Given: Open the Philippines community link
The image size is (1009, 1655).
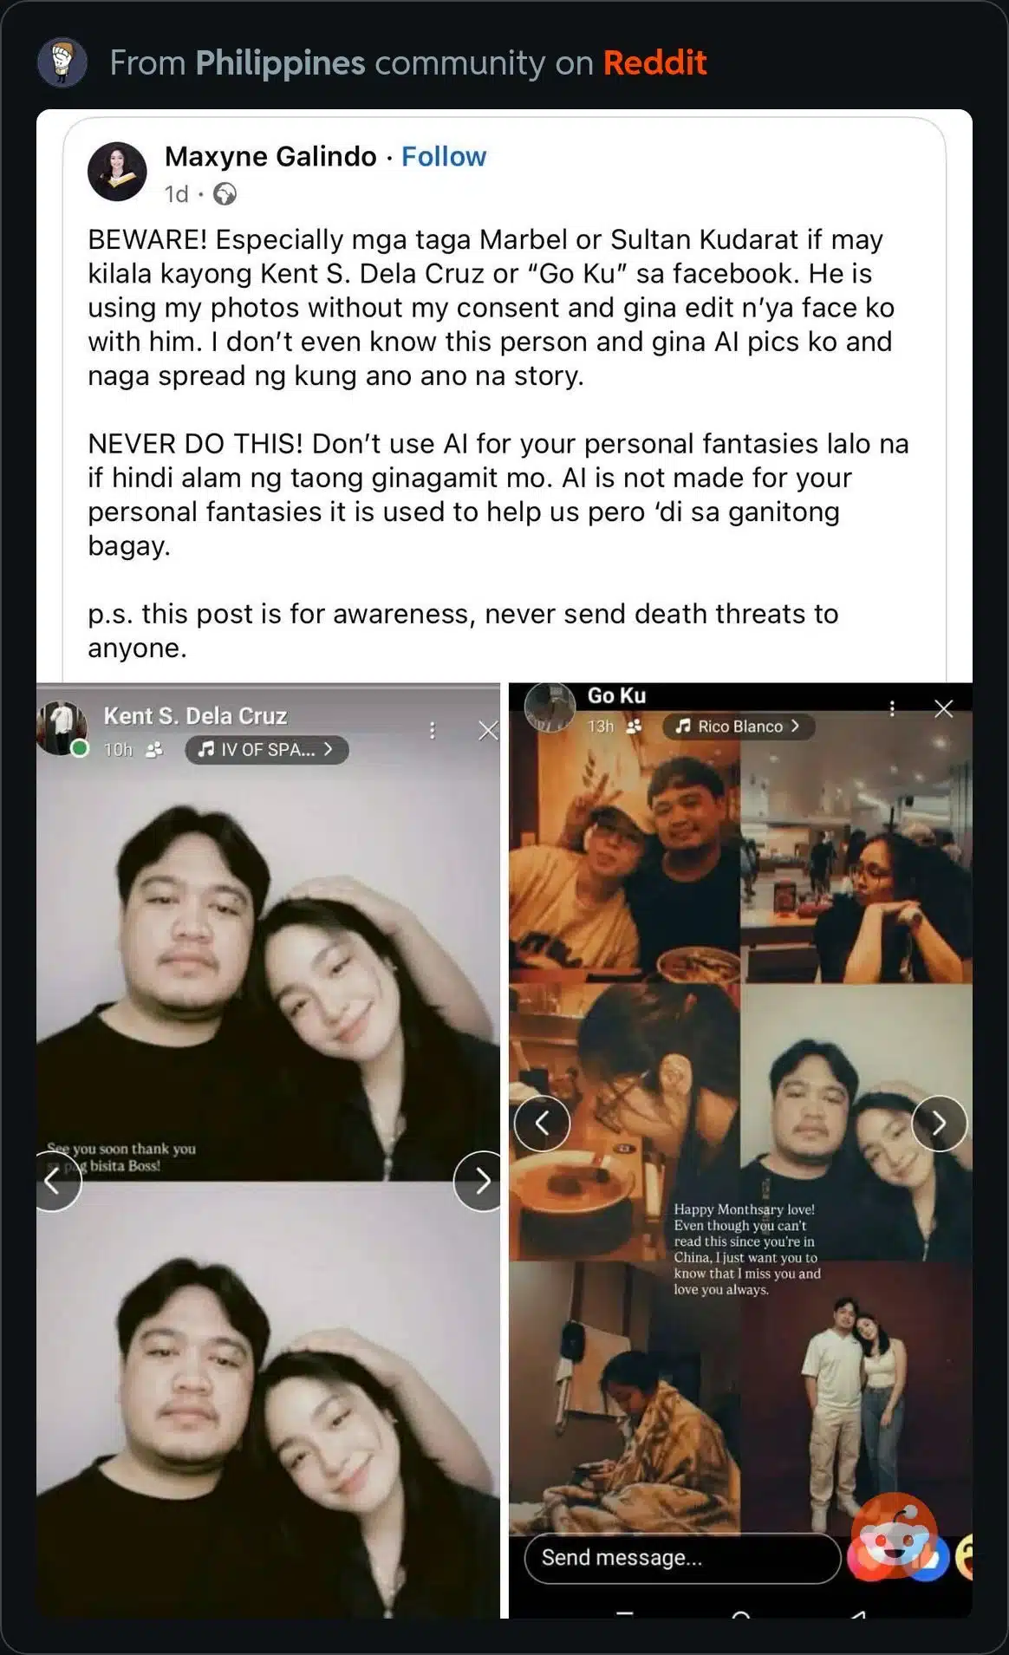Looking at the screenshot, I should [x=280, y=63].
